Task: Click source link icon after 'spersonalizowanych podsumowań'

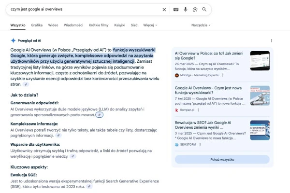Action: pyautogui.click(x=99, y=115)
